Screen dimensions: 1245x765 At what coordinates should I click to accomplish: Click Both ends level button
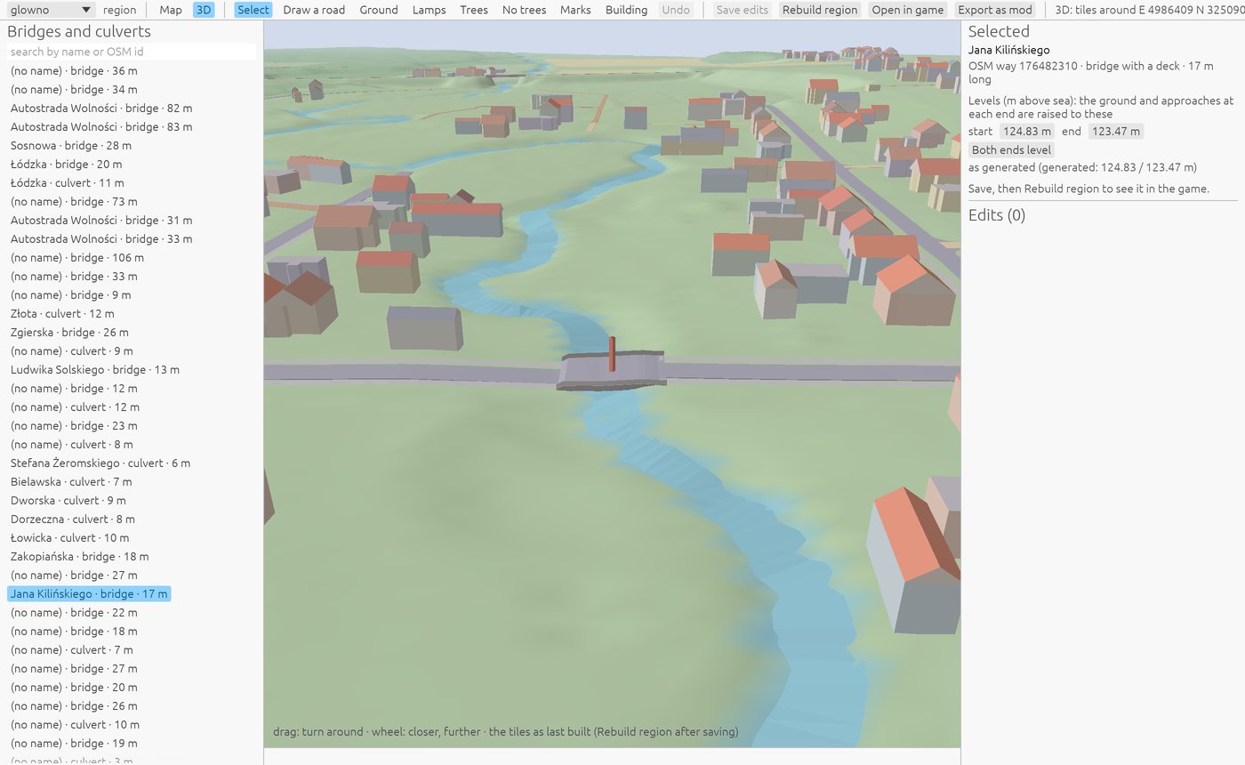tap(1012, 150)
